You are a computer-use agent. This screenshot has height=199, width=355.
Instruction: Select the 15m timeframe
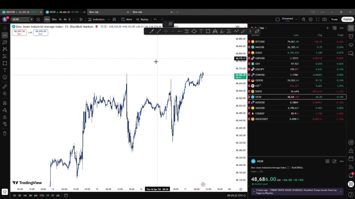[x=47, y=19]
